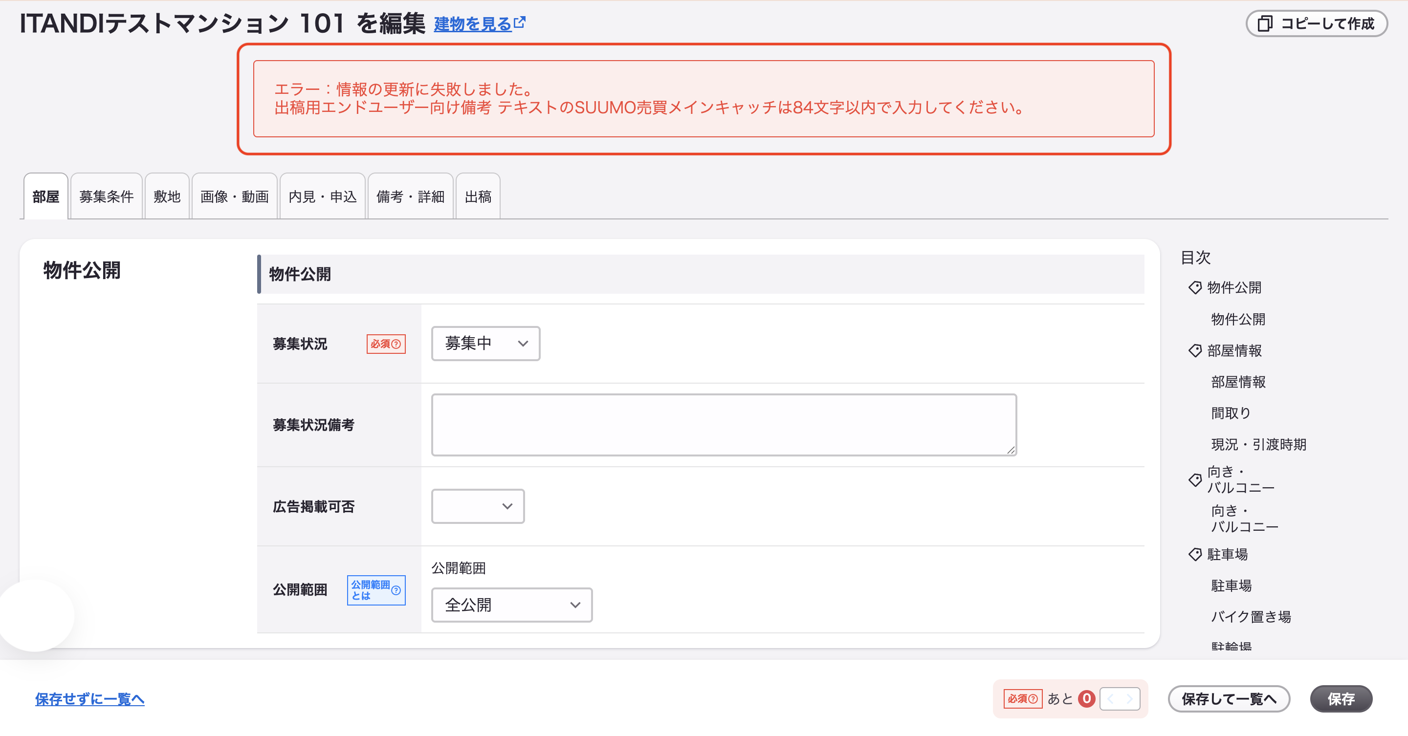Click the SUUMO売買メインキャッチ 84文字 error line
Screen dimensions: 1408x736
[x=649, y=108]
